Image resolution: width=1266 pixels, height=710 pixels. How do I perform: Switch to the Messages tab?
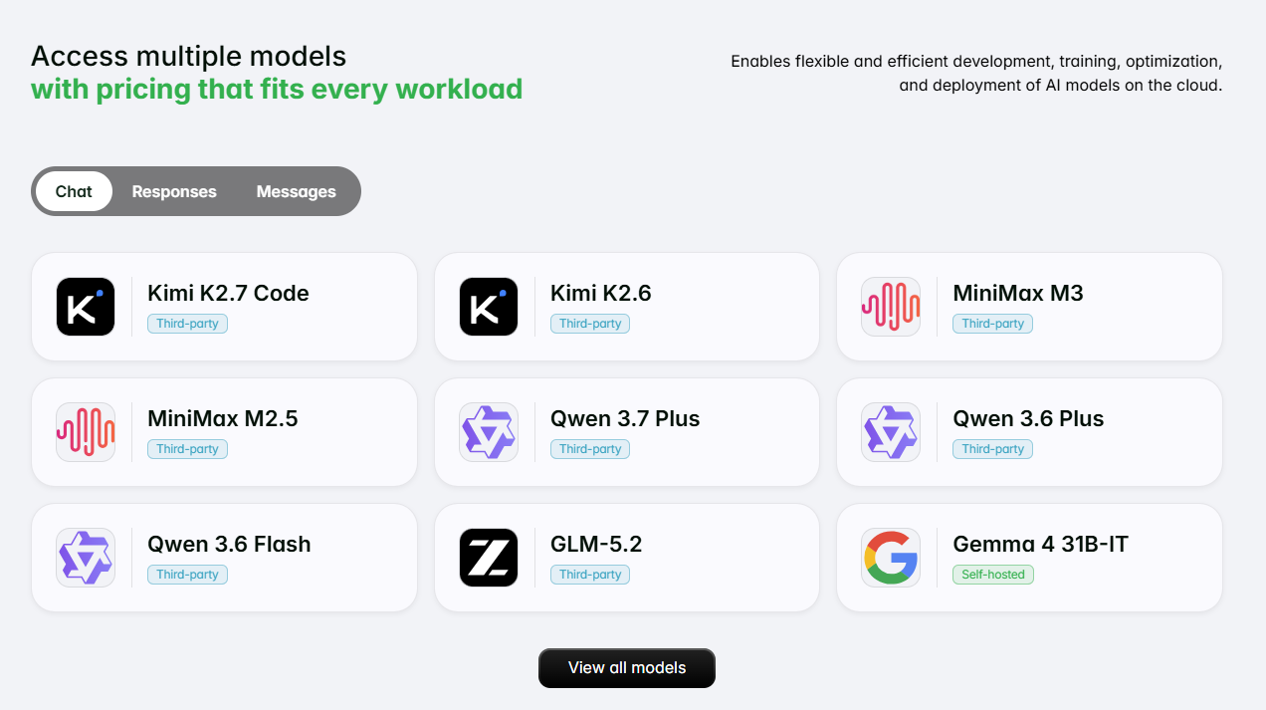tap(297, 191)
